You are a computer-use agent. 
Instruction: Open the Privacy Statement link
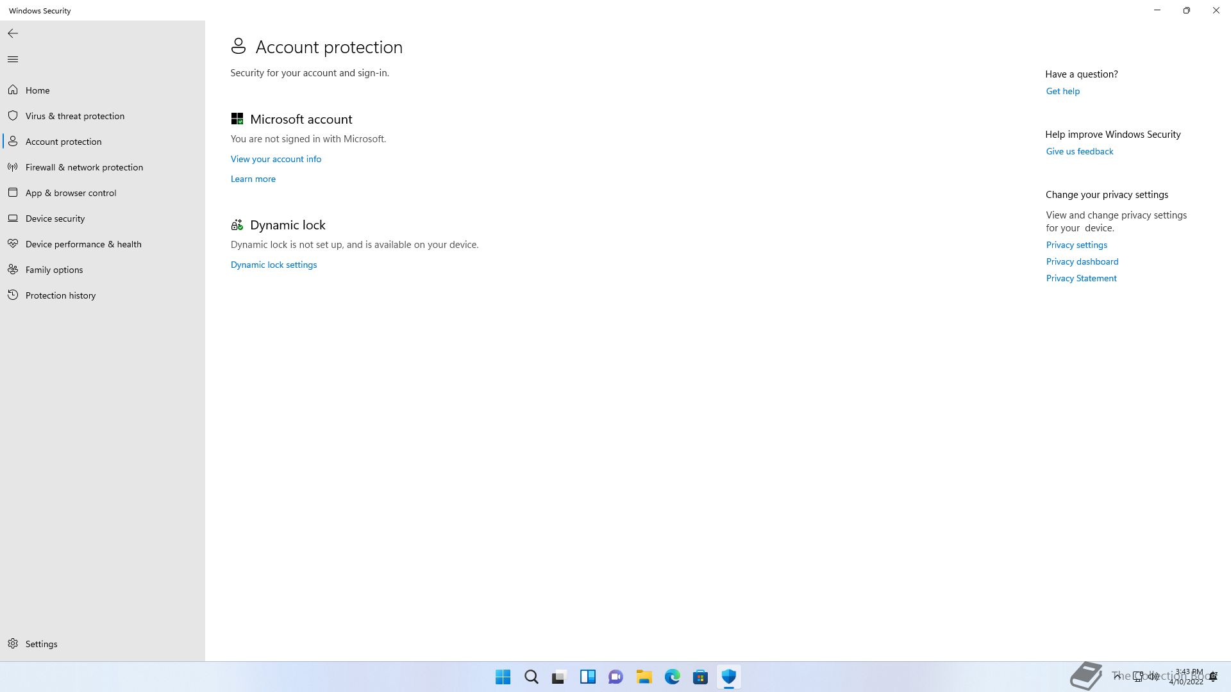[x=1081, y=278]
